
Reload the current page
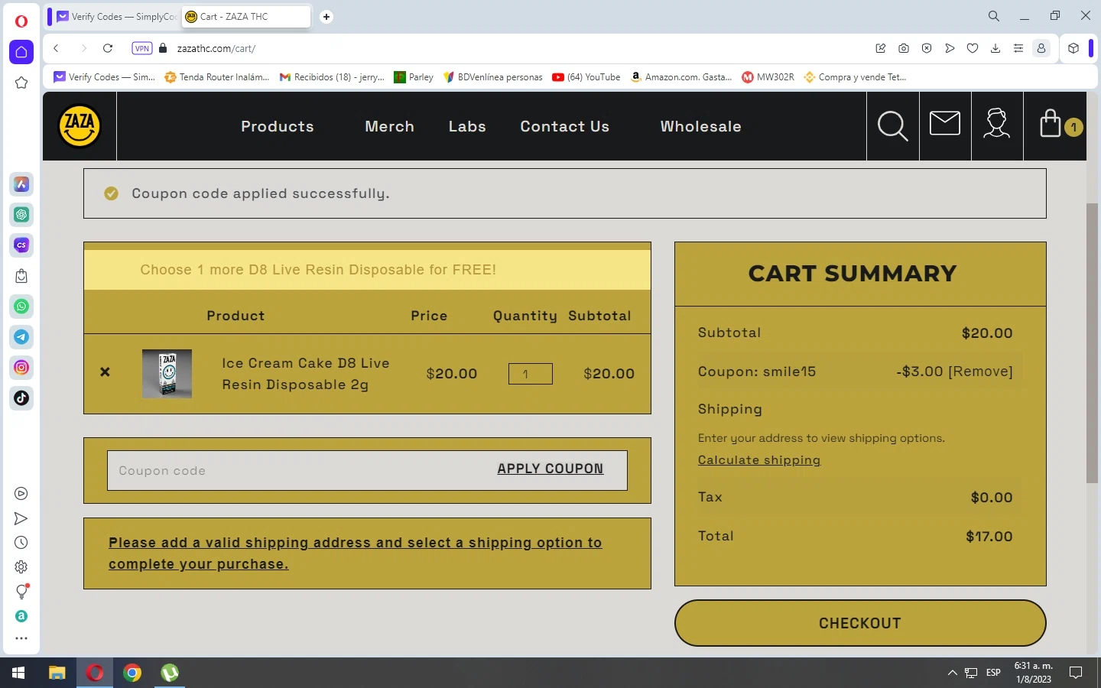pos(108,48)
